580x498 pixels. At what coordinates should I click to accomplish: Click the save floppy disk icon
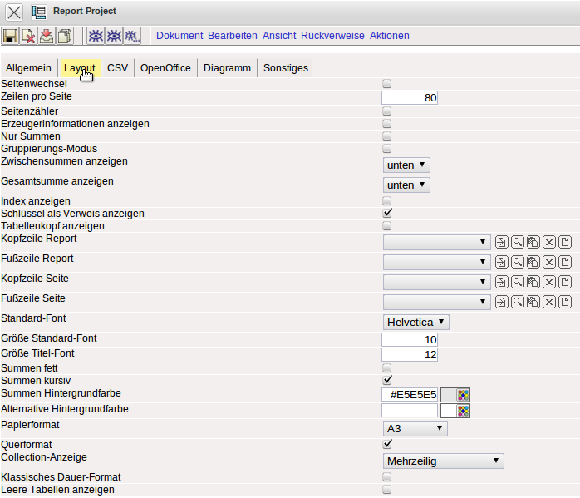point(10,36)
